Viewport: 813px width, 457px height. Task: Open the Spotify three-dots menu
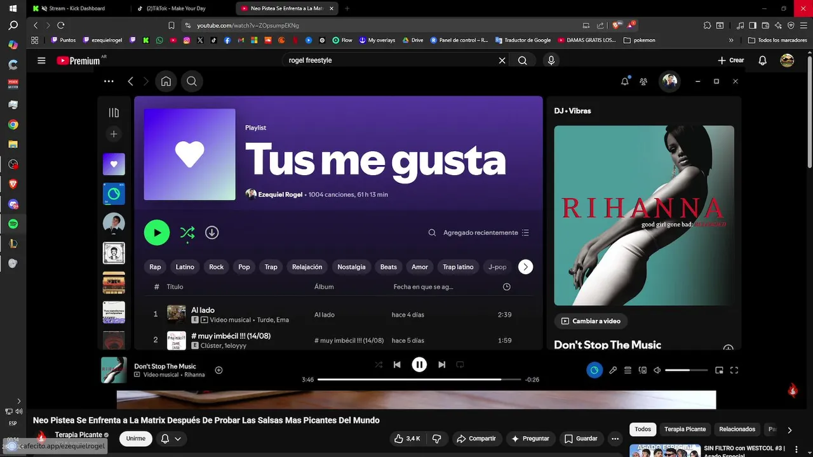coord(109,81)
